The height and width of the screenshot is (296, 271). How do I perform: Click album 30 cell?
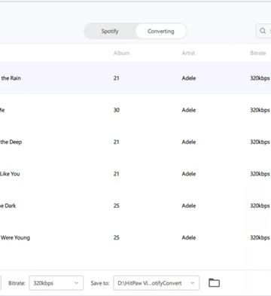click(117, 110)
